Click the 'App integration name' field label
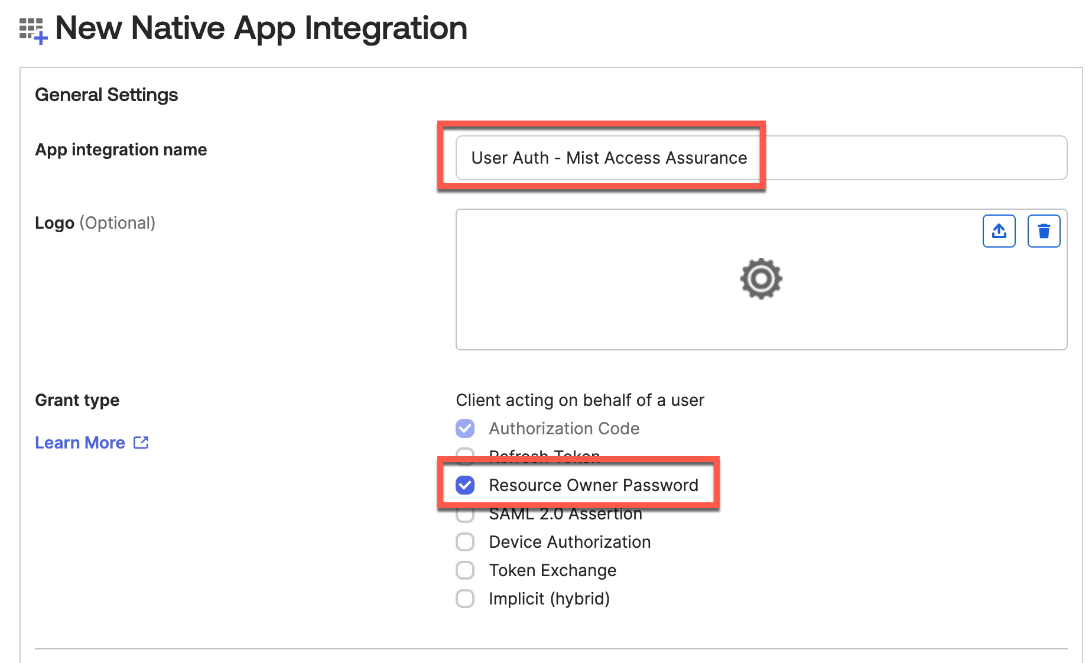 [121, 149]
